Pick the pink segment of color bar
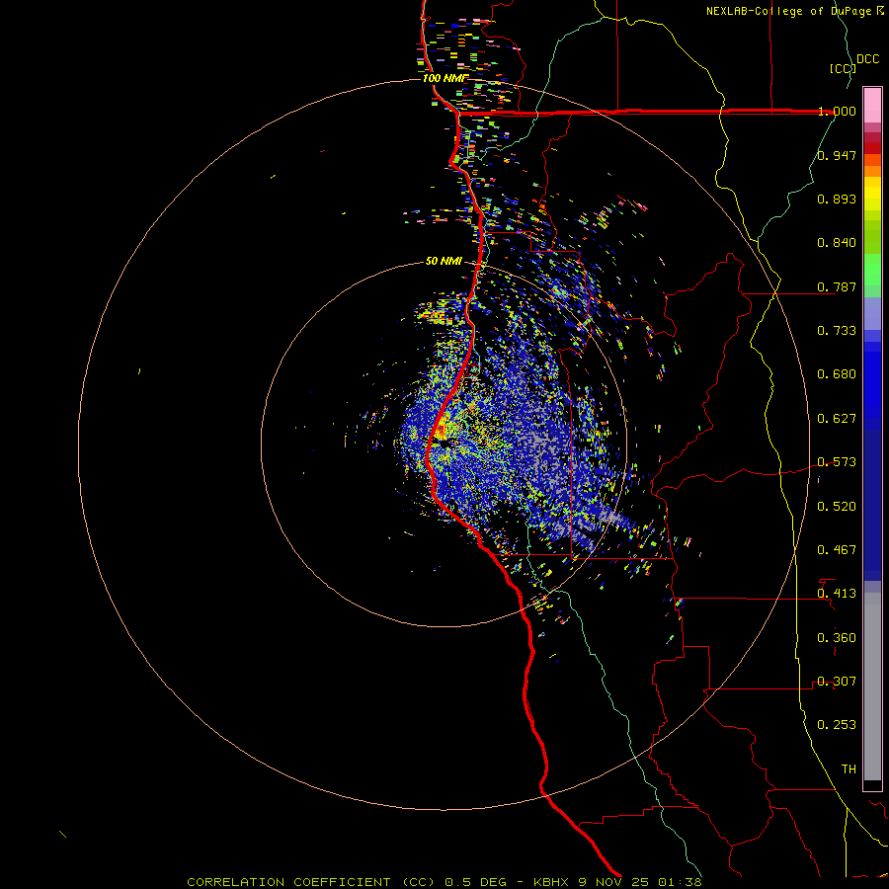 [x=872, y=105]
